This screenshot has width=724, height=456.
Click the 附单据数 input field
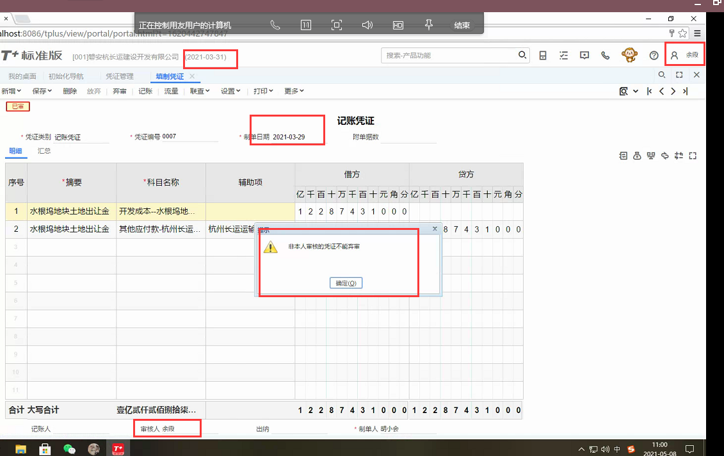coord(408,137)
